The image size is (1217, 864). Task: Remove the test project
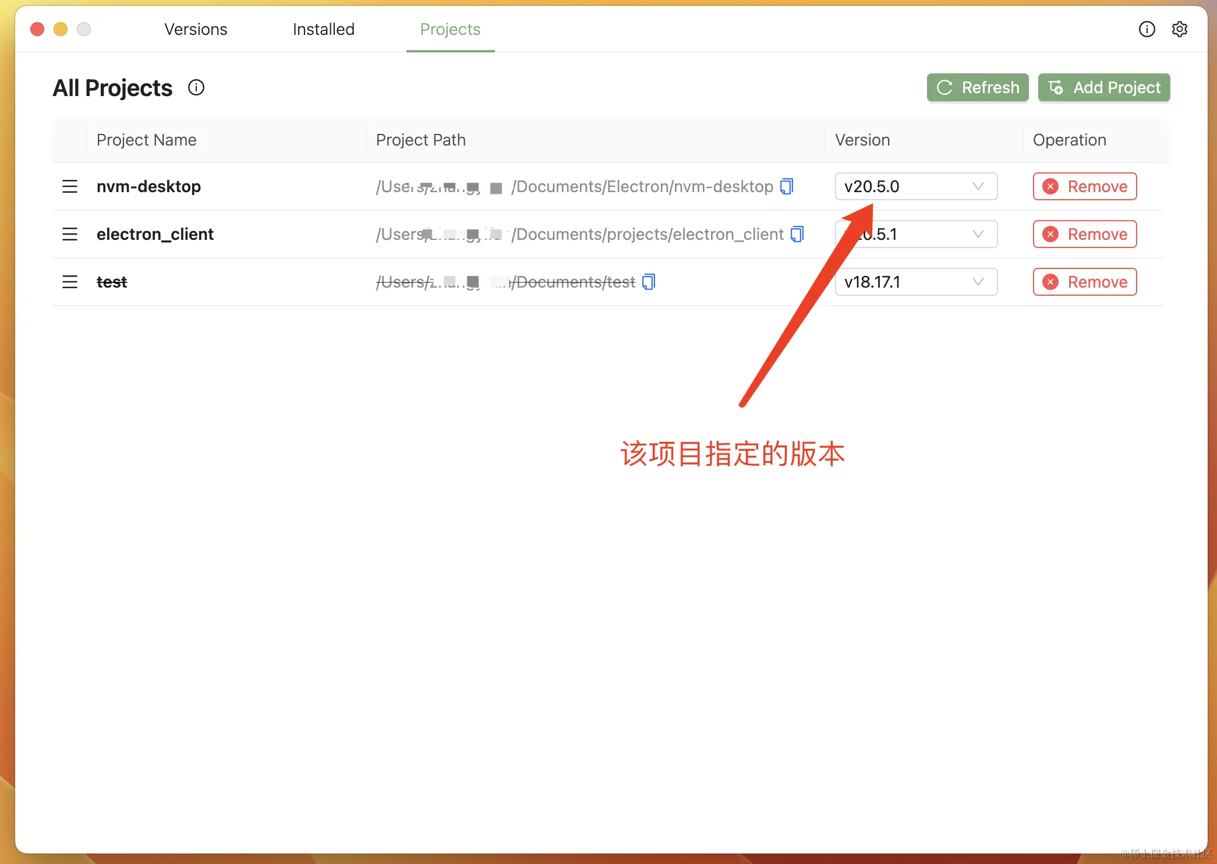(x=1084, y=282)
